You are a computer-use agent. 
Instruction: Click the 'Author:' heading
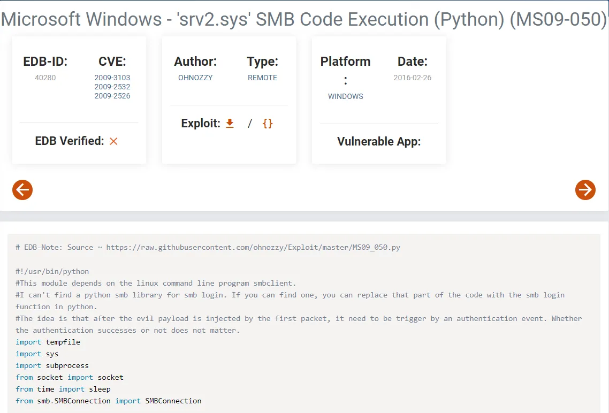point(195,62)
